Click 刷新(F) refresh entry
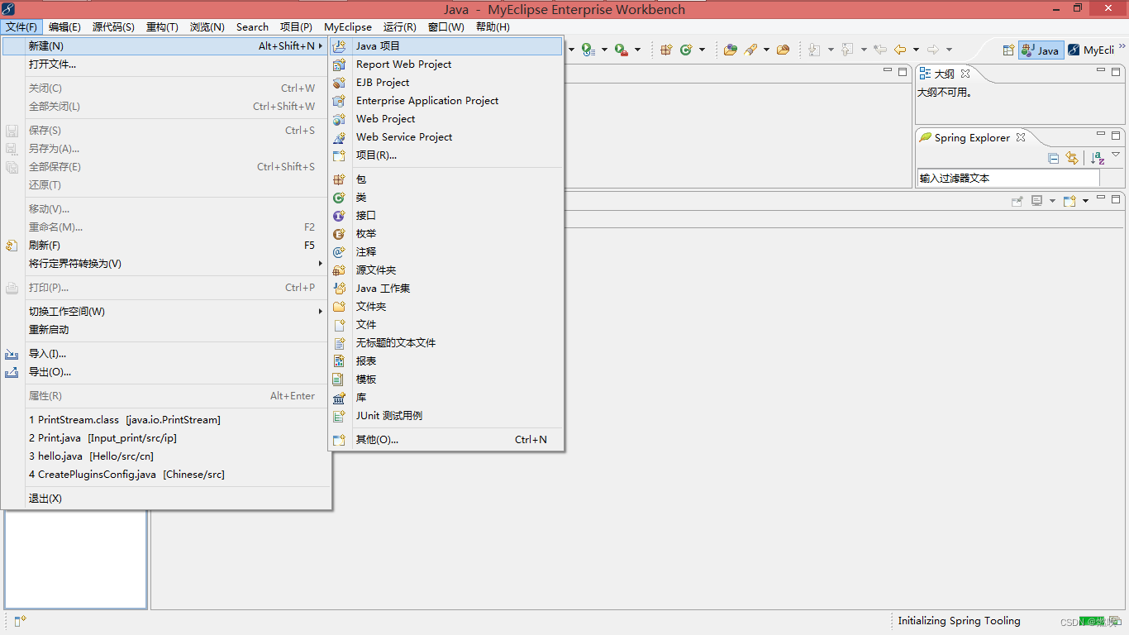The image size is (1129, 635). pos(165,246)
